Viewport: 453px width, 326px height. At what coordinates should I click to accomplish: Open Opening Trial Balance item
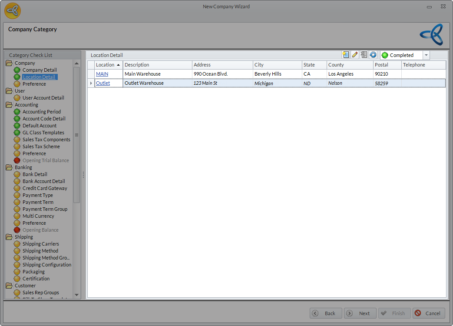46,160
